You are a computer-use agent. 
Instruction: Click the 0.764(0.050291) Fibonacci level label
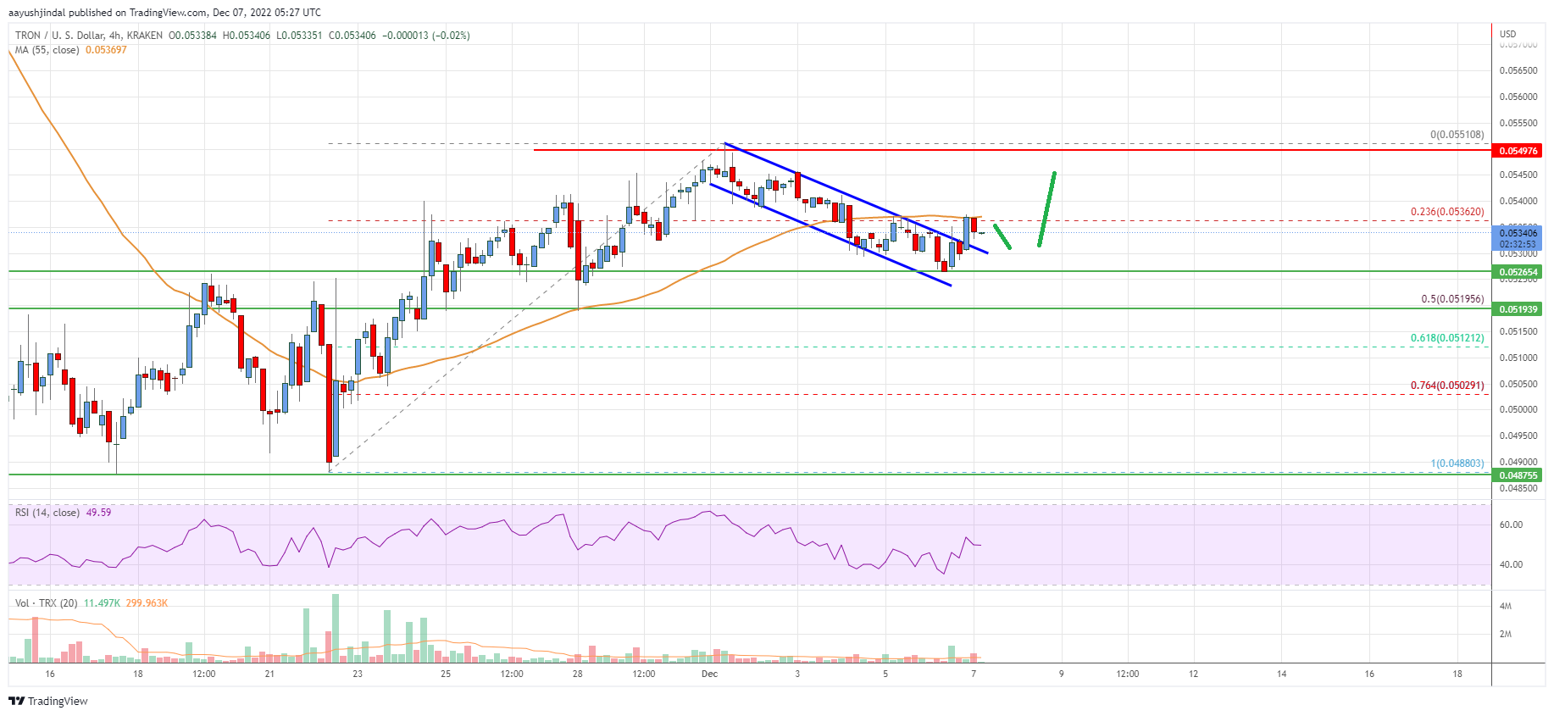(1447, 386)
